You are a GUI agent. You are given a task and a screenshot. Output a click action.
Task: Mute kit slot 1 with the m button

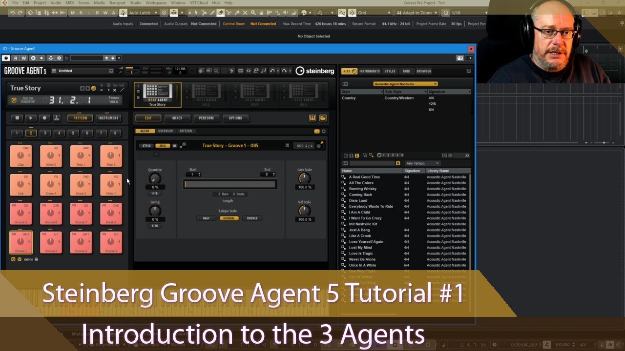pyautogui.click(x=138, y=91)
